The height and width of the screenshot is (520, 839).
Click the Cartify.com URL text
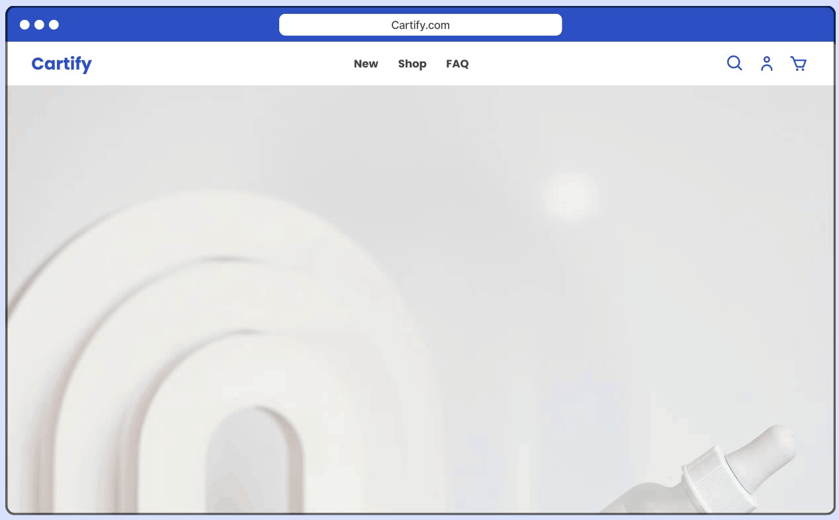click(420, 25)
